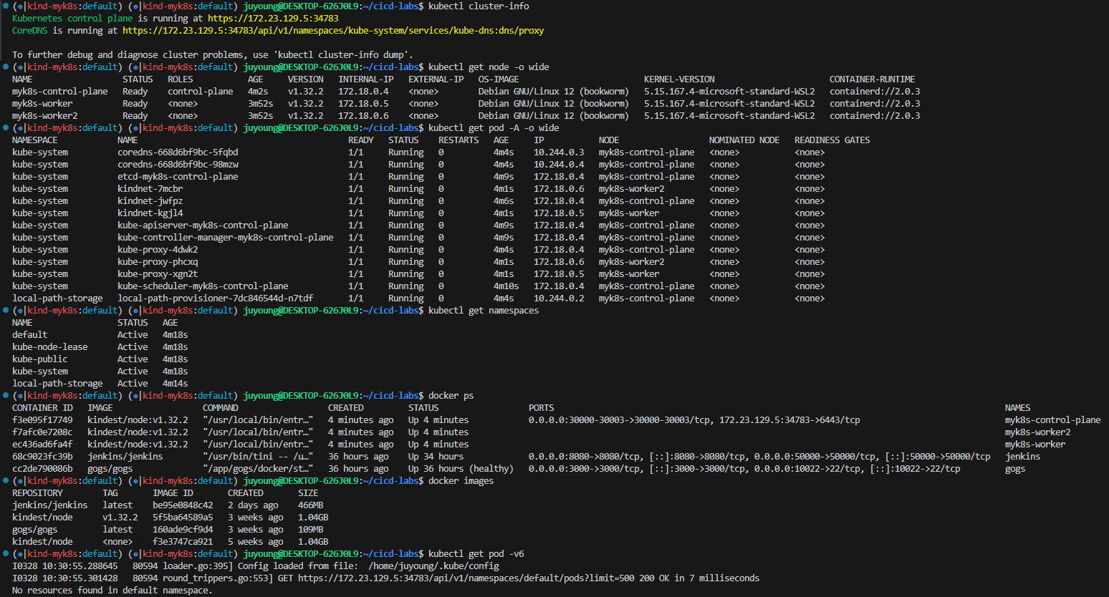1109x597 pixels.
Task: Click the blue command marker beside 'kubectl get pod -A -o wide'
Action: [6, 127]
